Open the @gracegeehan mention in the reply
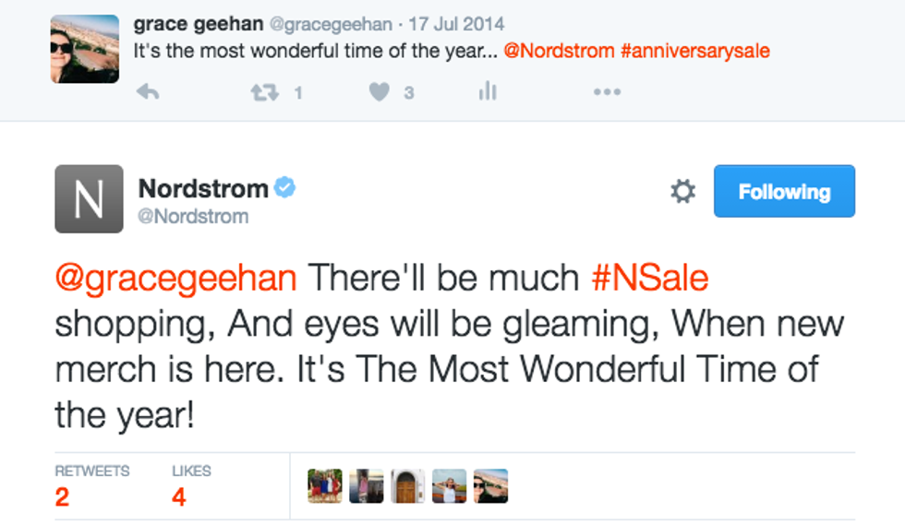905x524 pixels. click(x=175, y=278)
